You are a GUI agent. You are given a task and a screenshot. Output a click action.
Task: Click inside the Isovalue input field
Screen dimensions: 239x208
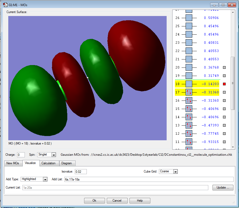pos(81,171)
